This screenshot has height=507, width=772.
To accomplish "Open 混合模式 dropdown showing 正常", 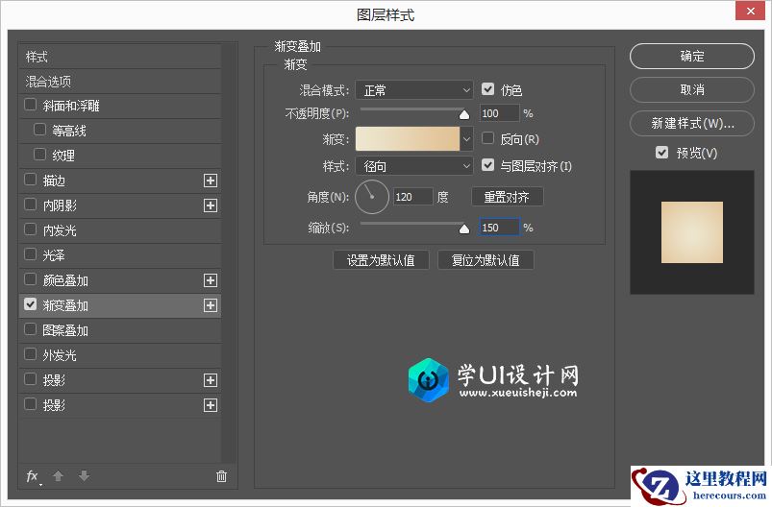I will (x=414, y=90).
